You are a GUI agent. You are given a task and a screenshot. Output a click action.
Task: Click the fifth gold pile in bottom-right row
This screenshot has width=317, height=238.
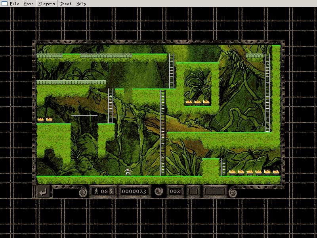[267, 173]
